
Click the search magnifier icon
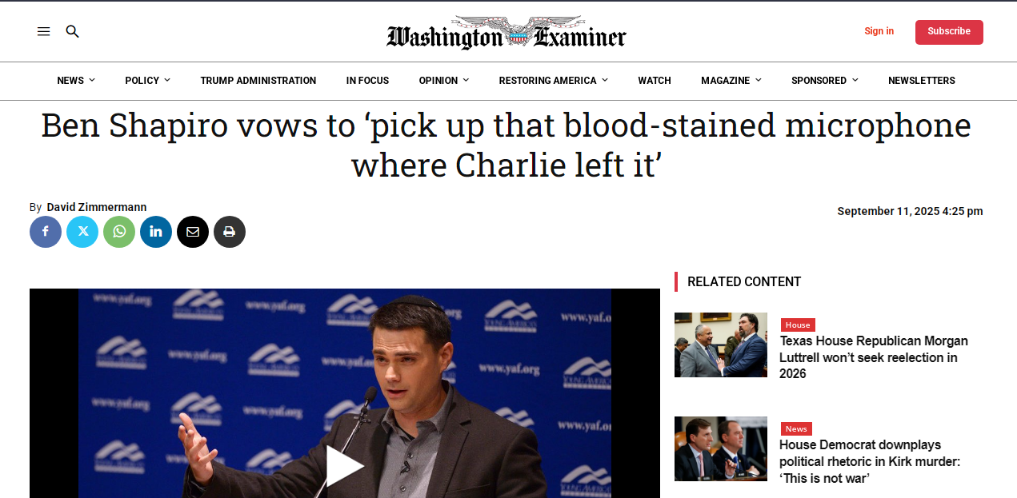pyautogui.click(x=73, y=31)
